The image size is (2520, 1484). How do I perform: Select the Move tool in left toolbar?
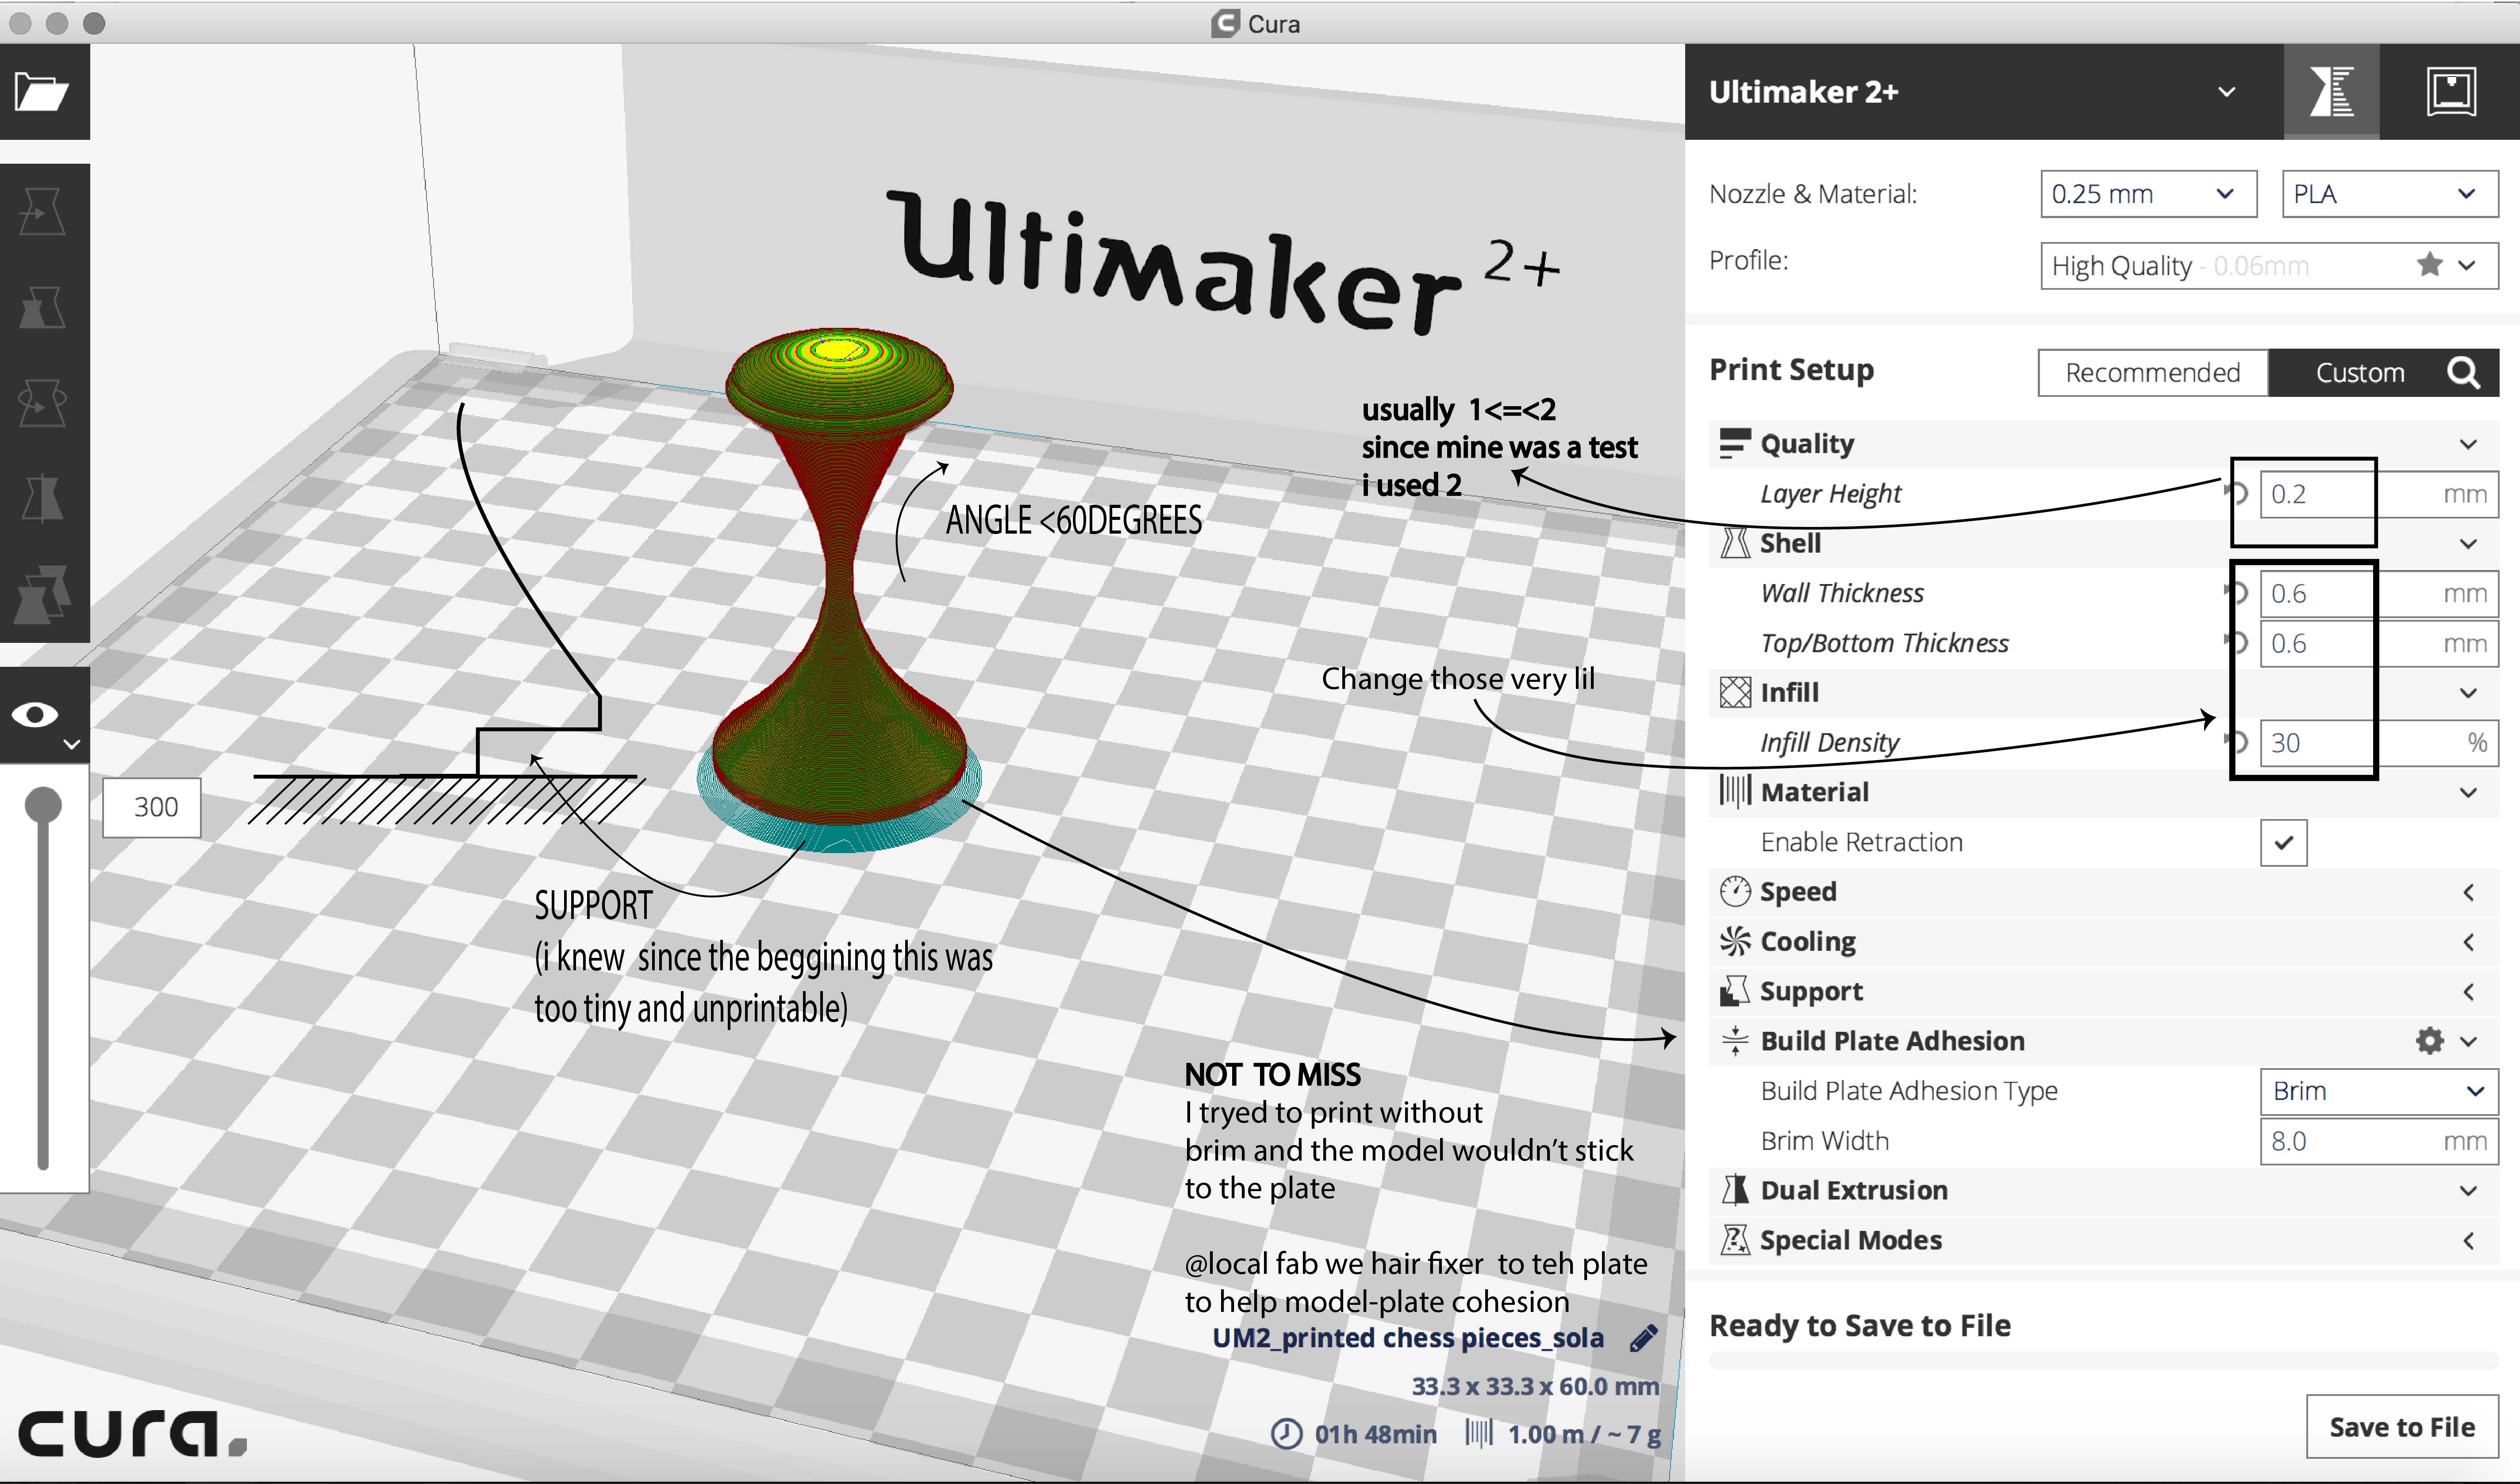tap(43, 211)
